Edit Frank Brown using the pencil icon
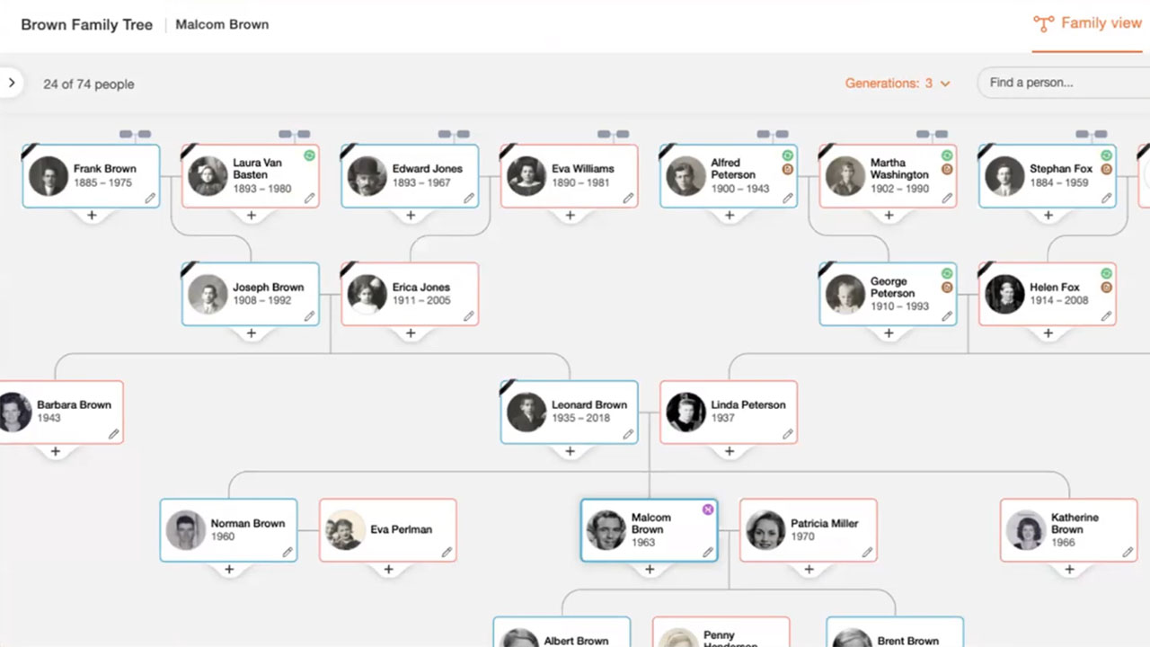The width and height of the screenshot is (1150, 647). pos(149,199)
